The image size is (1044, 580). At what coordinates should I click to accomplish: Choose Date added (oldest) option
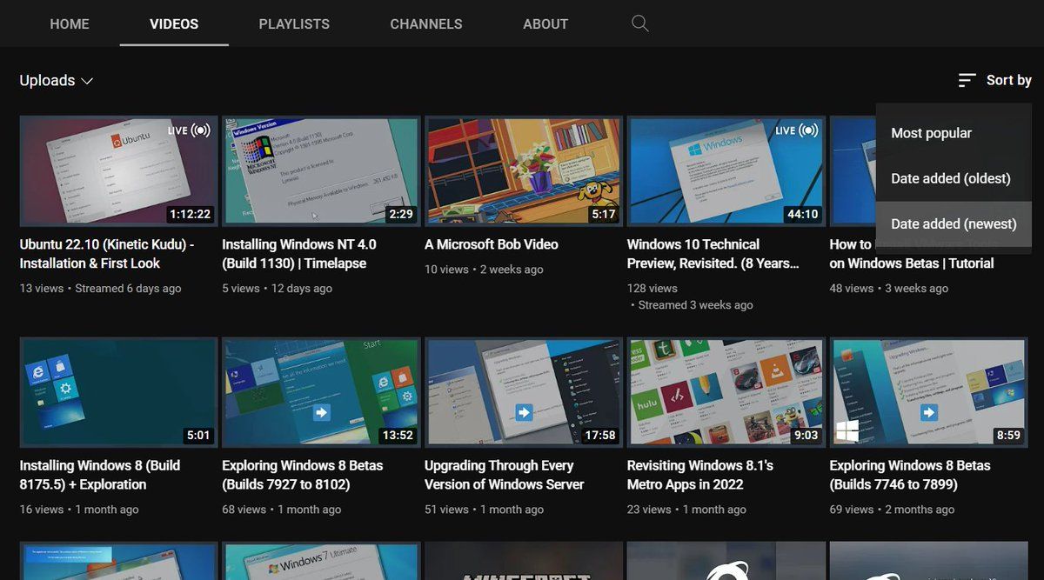950,178
